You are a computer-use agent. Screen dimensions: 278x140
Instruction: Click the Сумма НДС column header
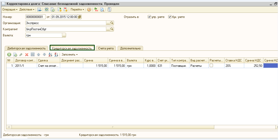click(x=254, y=60)
